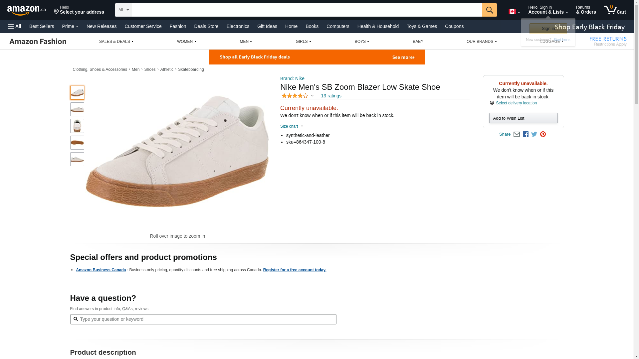This screenshot has height=359, width=639.
Task: Open the Deals Store nav item
Action: 206,26
